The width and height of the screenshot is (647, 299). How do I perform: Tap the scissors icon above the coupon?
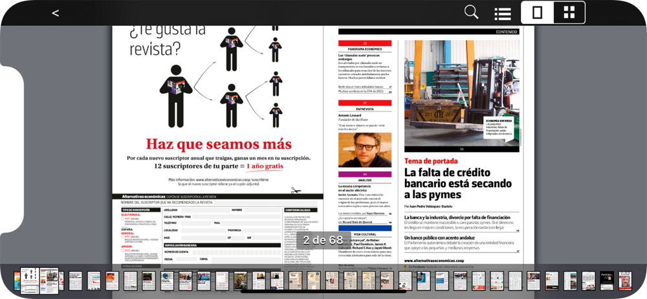[296, 190]
